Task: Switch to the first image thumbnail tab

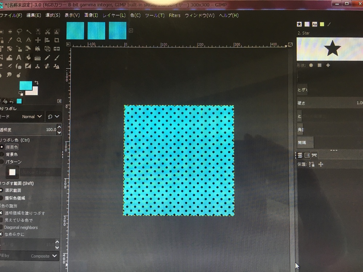Action: point(75,31)
